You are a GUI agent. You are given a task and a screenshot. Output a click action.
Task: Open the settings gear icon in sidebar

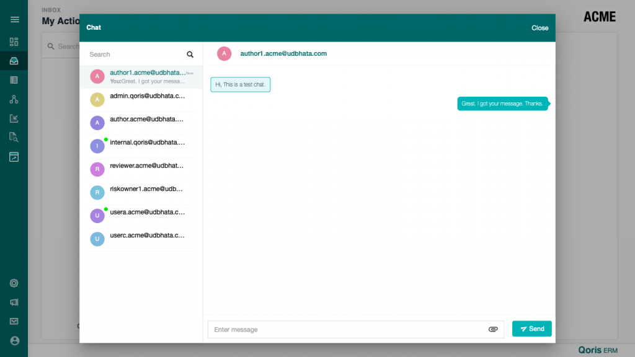(x=14, y=283)
